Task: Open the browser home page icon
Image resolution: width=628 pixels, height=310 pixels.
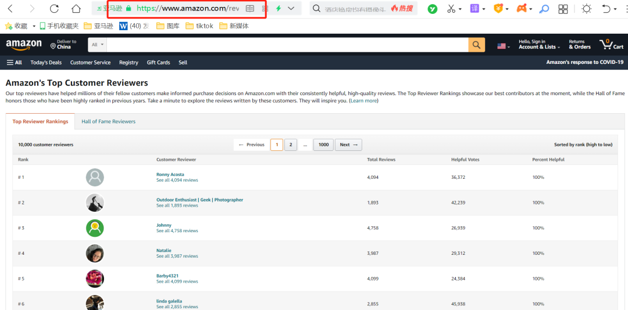Action: coord(76,8)
